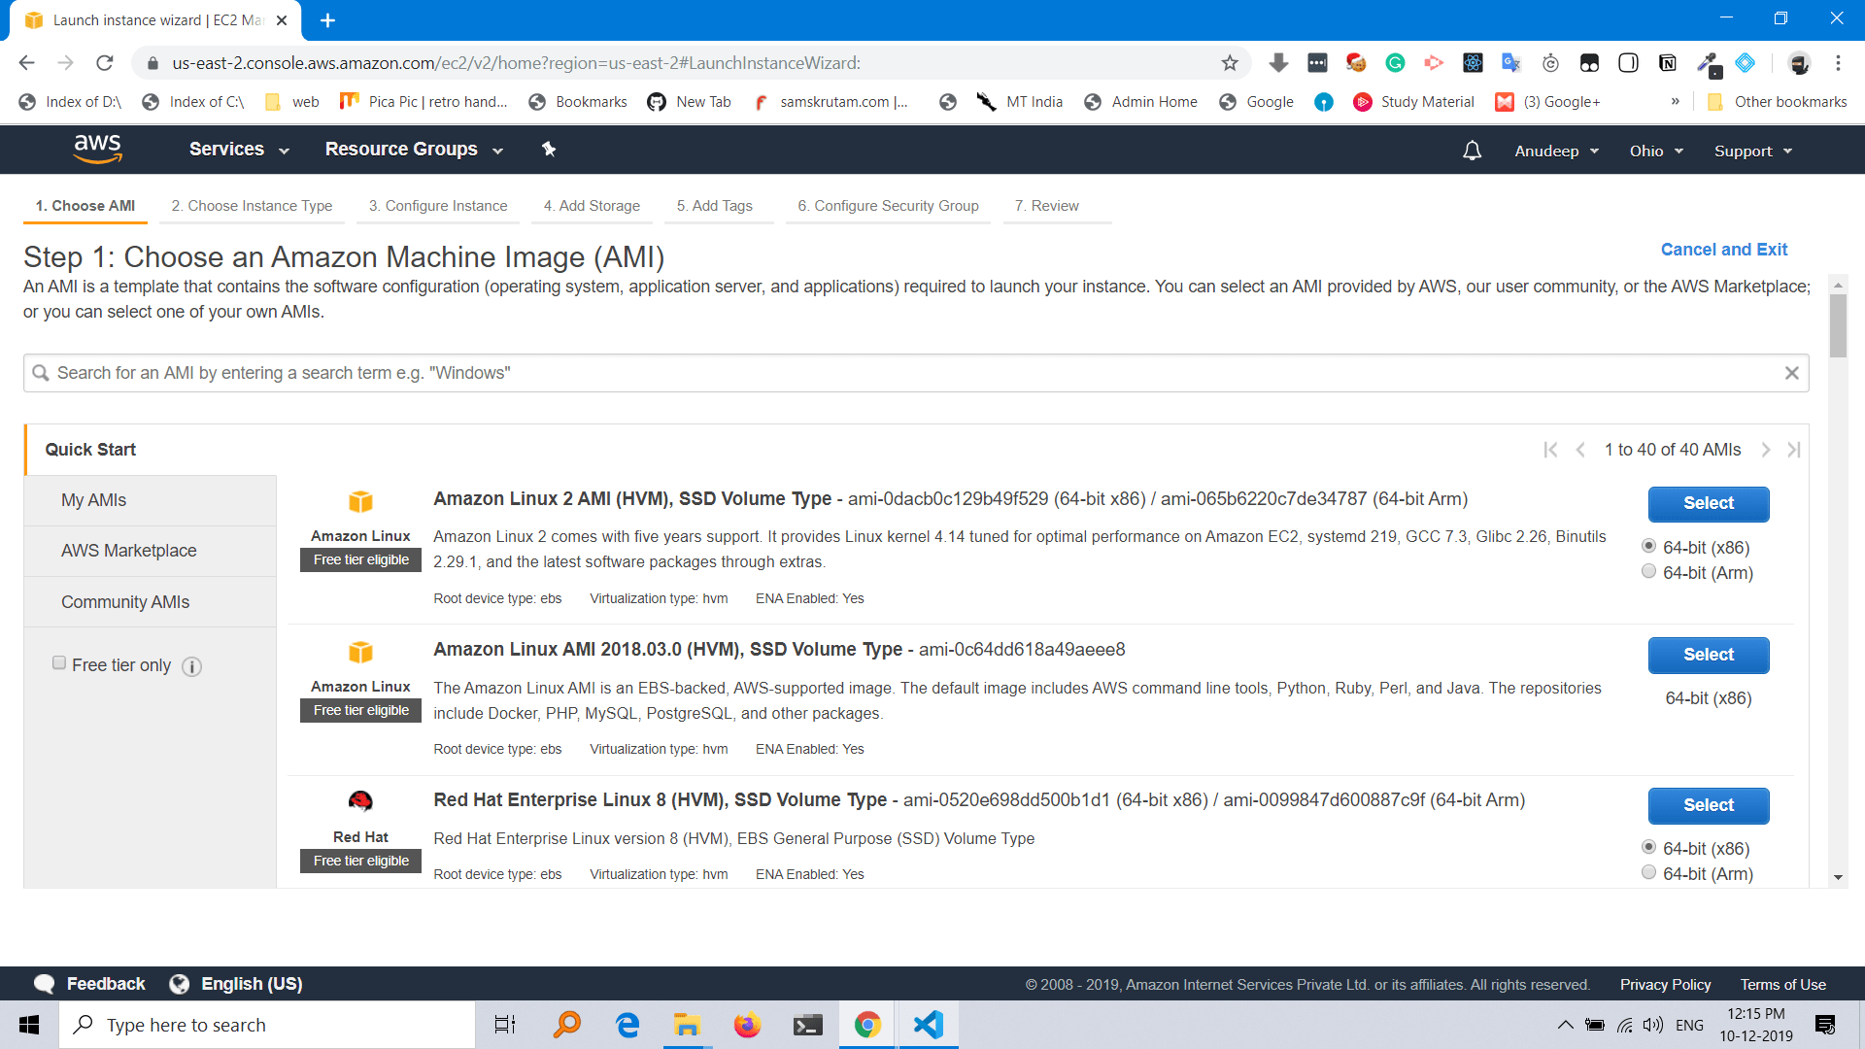This screenshot has height=1049, width=1865.
Task: Clear the AMI search field with X icon
Action: pyautogui.click(x=1791, y=373)
